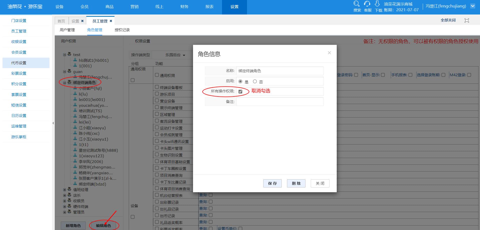This screenshot has width=480, height=230.
Task: Click role icon next to 硬件终端
Action: pos(69,206)
